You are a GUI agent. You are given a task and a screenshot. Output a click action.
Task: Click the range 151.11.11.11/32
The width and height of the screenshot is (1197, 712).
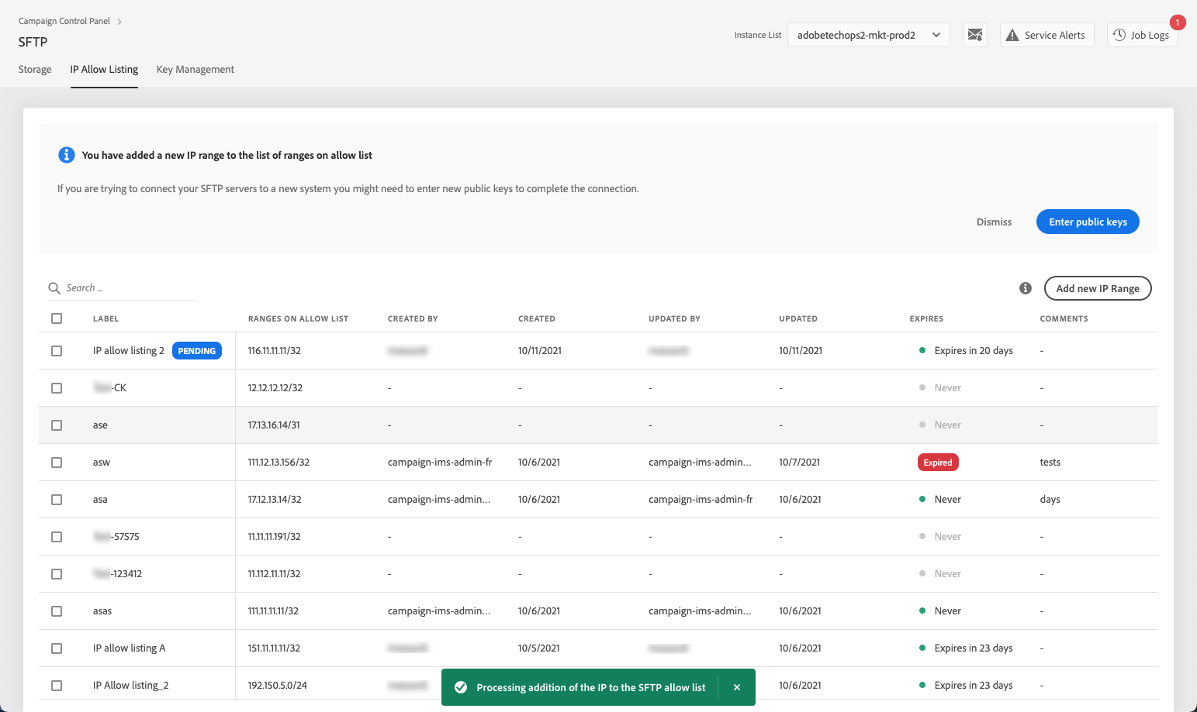275,648
